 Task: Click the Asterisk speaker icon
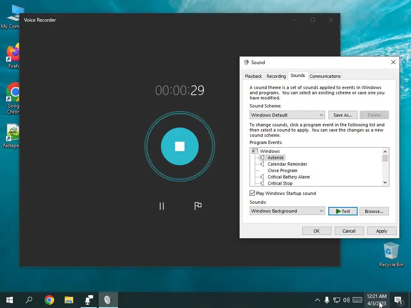pyautogui.click(x=262, y=158)
